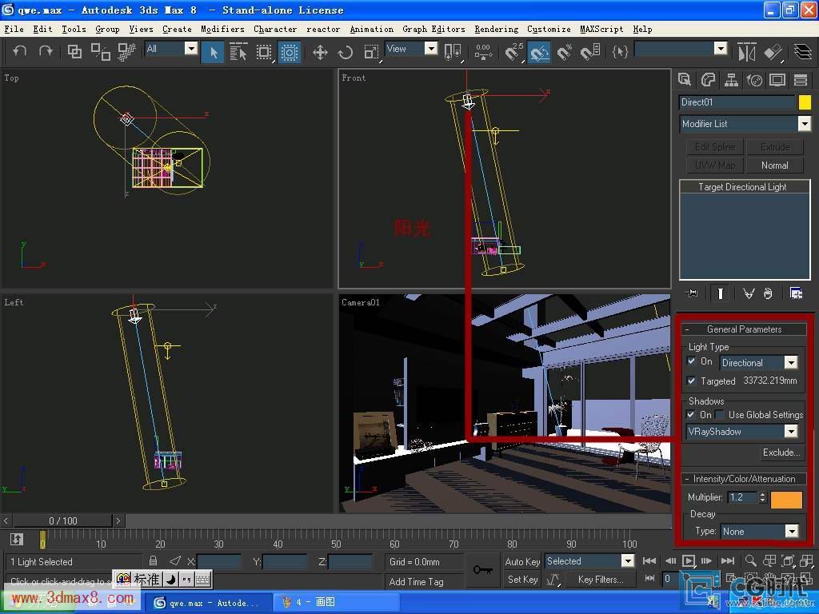Toggle the Spinner Snap button
This screenshot has width=819, height=614.
point(590,52)
